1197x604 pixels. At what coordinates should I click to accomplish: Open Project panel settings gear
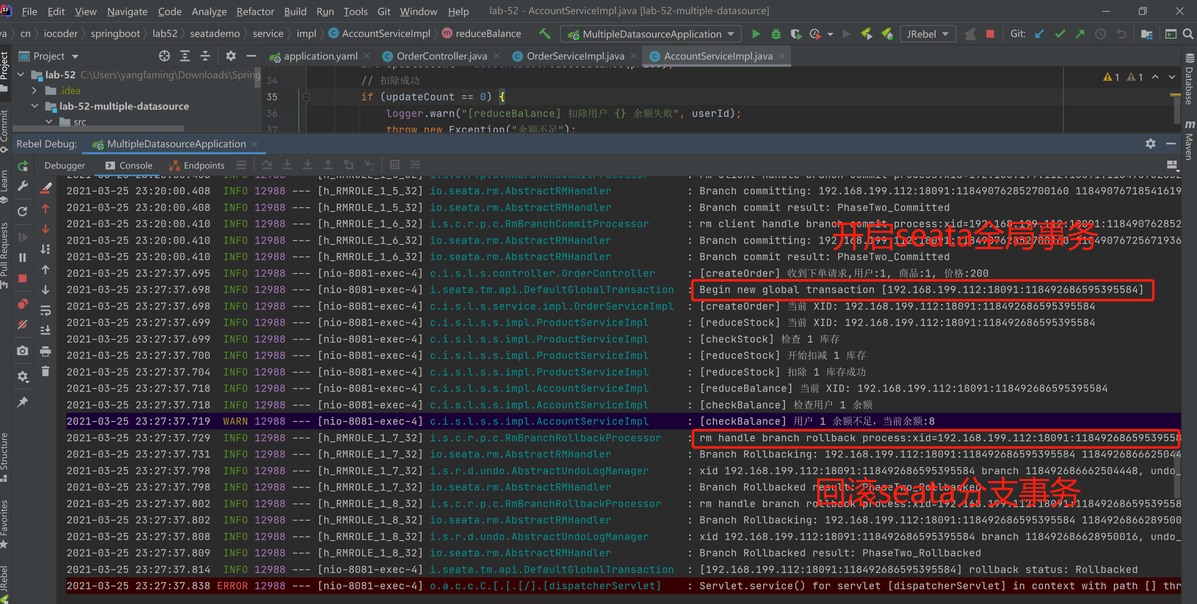231,56
